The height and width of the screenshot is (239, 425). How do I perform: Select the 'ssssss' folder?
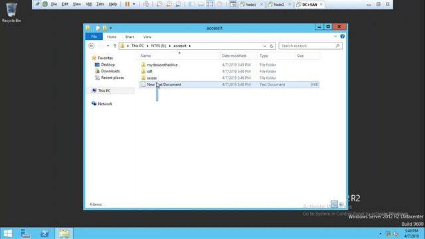152,78
